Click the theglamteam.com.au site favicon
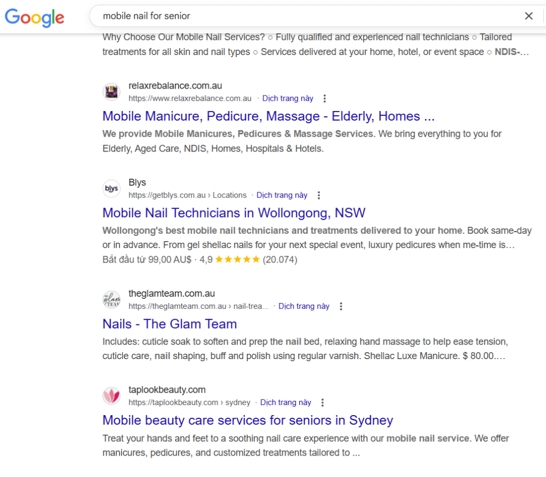The height and width of the screenshot is (477, 546). click(111, 300)
